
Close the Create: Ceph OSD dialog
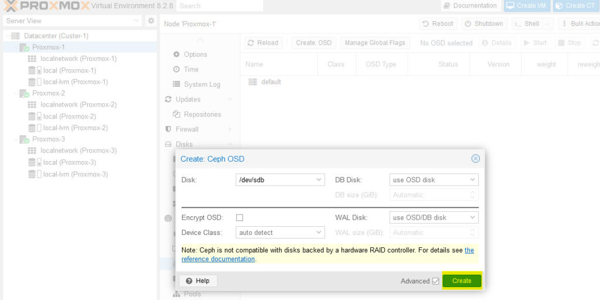coord(475,158)
